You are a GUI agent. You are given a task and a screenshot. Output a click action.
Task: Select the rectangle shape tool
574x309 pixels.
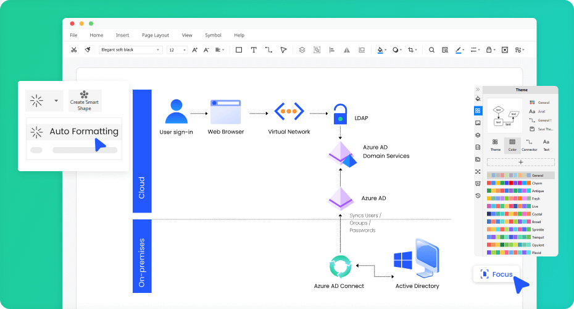(x=239, y=50)
